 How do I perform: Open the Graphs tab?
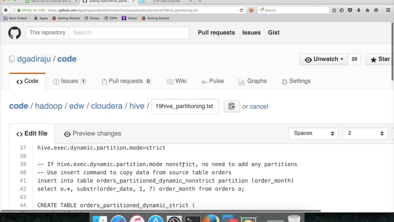pos(253,81)
